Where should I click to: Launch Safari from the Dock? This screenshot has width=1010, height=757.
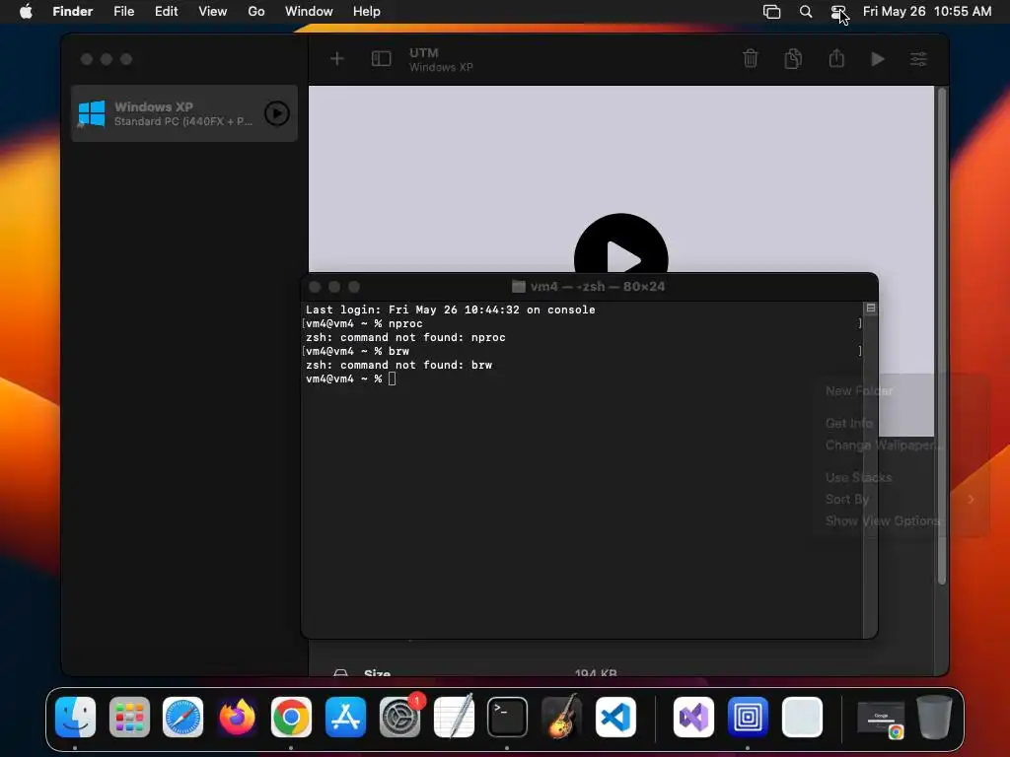coord(182,717)
